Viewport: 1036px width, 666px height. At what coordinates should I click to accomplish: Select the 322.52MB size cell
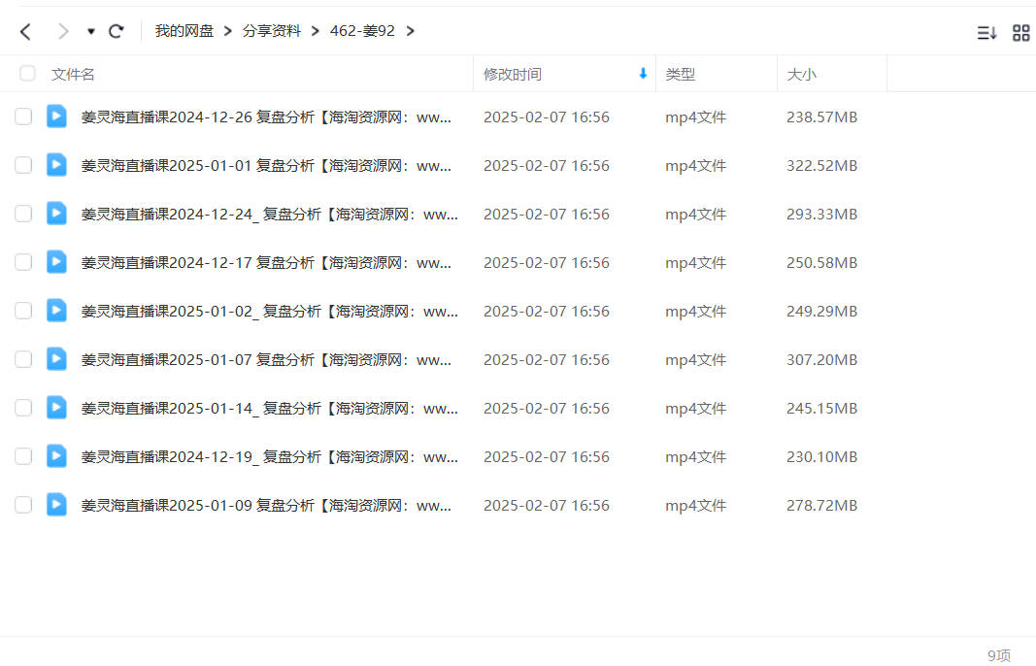(x=822, y=166)
